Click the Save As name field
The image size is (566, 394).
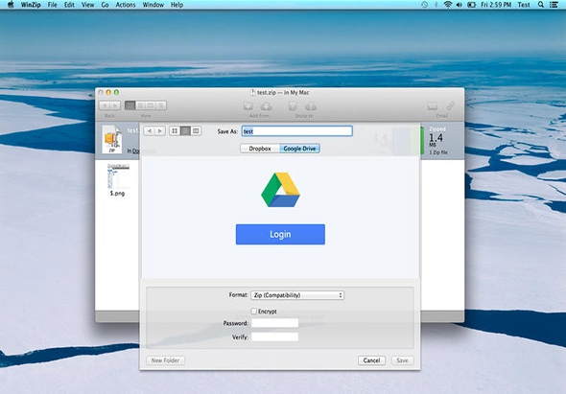point(297,131)
